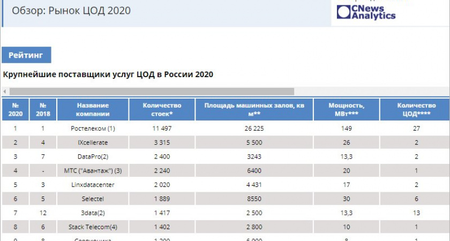Click the 11 497 racks value

click(162, 128)
